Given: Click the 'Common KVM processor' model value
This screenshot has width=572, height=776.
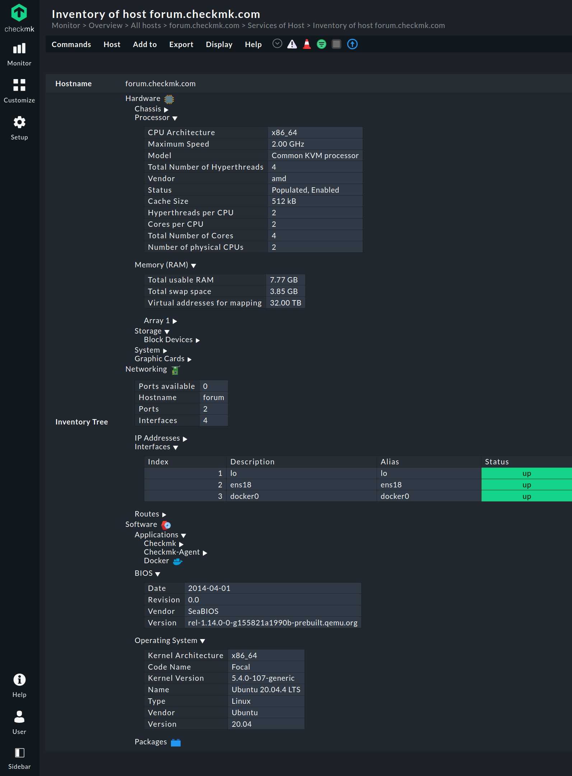Looking at the screenshot, I should [x=315, y=156].
